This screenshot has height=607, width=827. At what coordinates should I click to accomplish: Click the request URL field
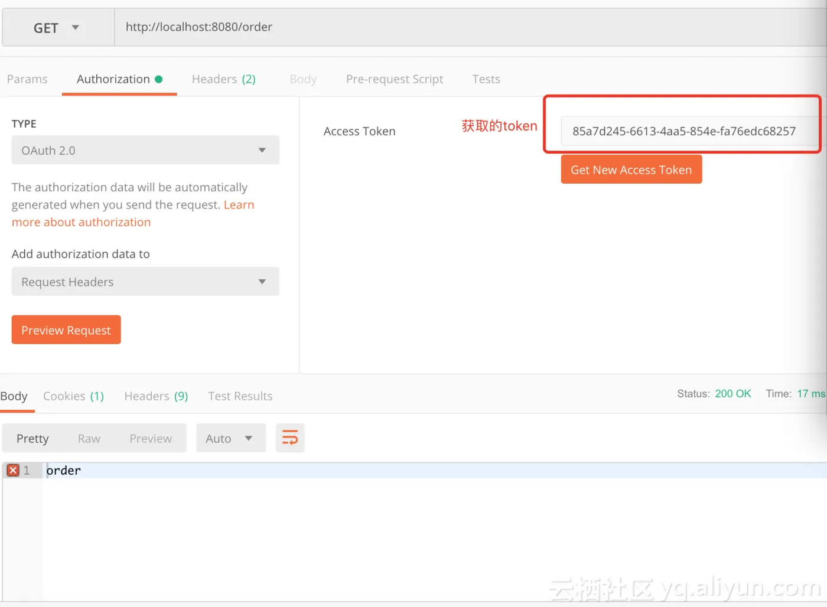(x=470, y=27)
